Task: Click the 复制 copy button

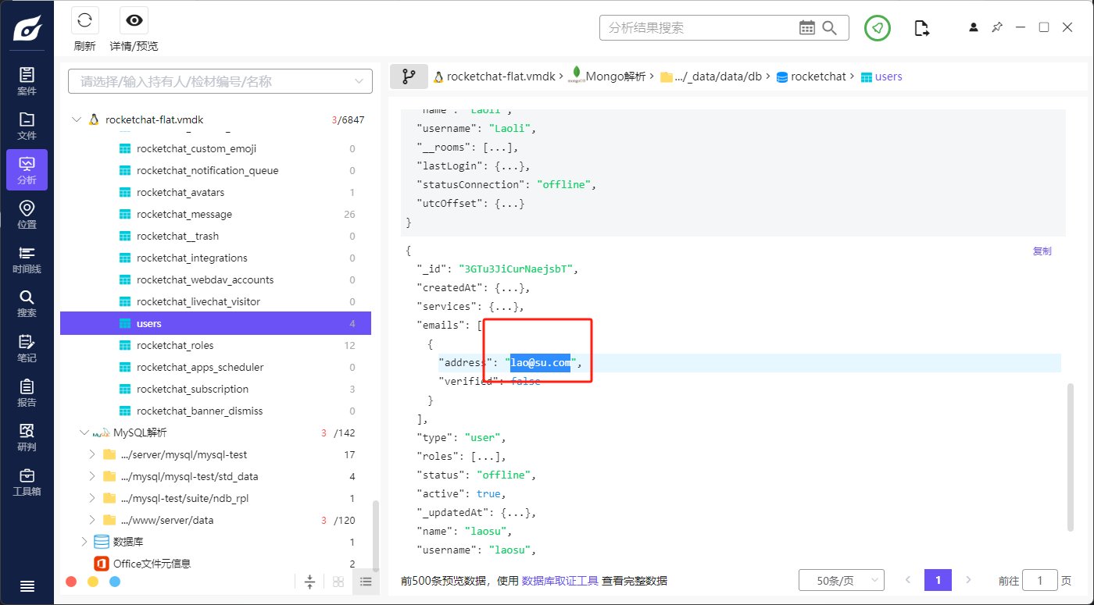Action: 1042,251
